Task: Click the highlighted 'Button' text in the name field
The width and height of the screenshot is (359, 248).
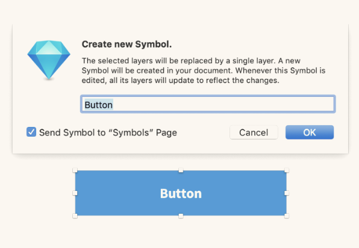Action: point(99,105)
